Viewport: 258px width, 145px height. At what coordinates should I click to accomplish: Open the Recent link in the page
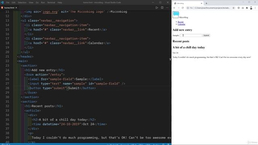coord(181,22)
